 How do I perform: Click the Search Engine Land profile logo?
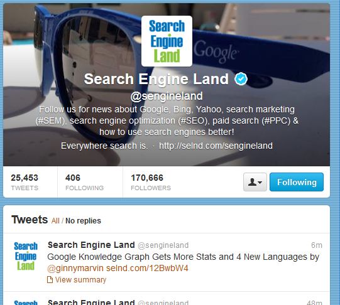tap(167, 41)
